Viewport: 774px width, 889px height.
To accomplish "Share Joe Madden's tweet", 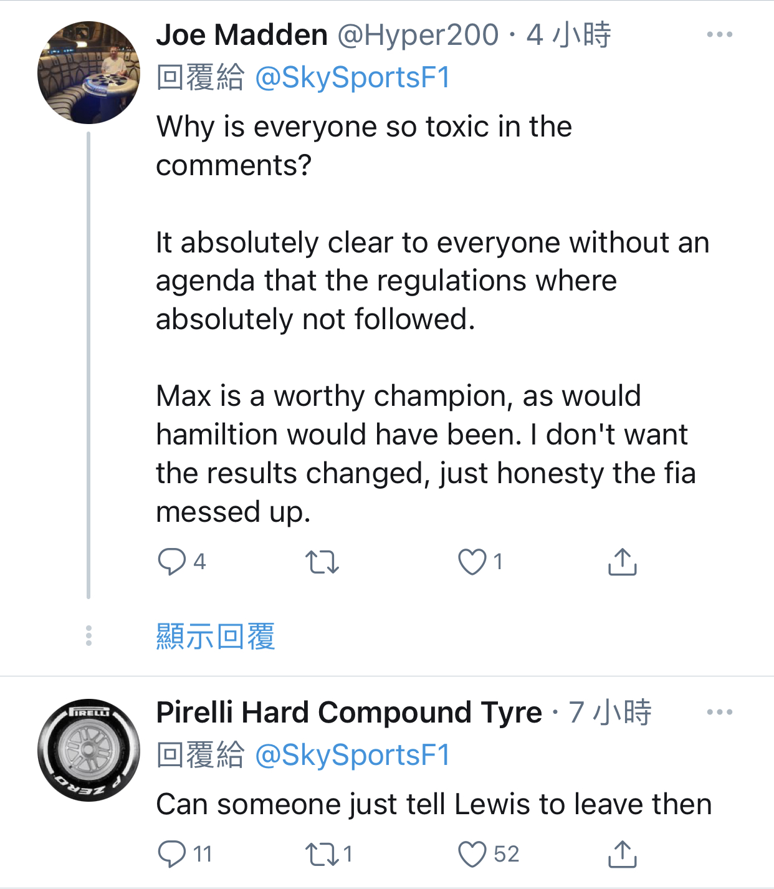I will pos(621,562).
